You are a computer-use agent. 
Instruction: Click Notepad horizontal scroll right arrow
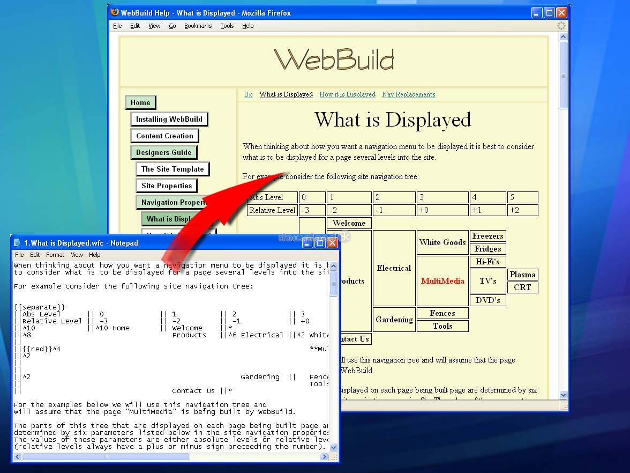[325, 456]
